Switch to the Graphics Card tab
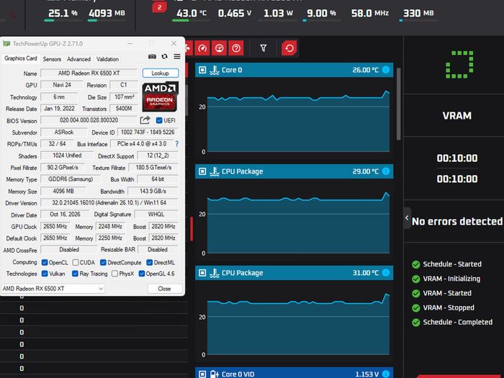 tap(21, 58)
